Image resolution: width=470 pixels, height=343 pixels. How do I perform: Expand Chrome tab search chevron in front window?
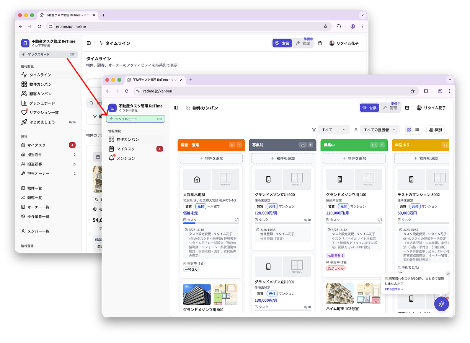coord(450,80)
